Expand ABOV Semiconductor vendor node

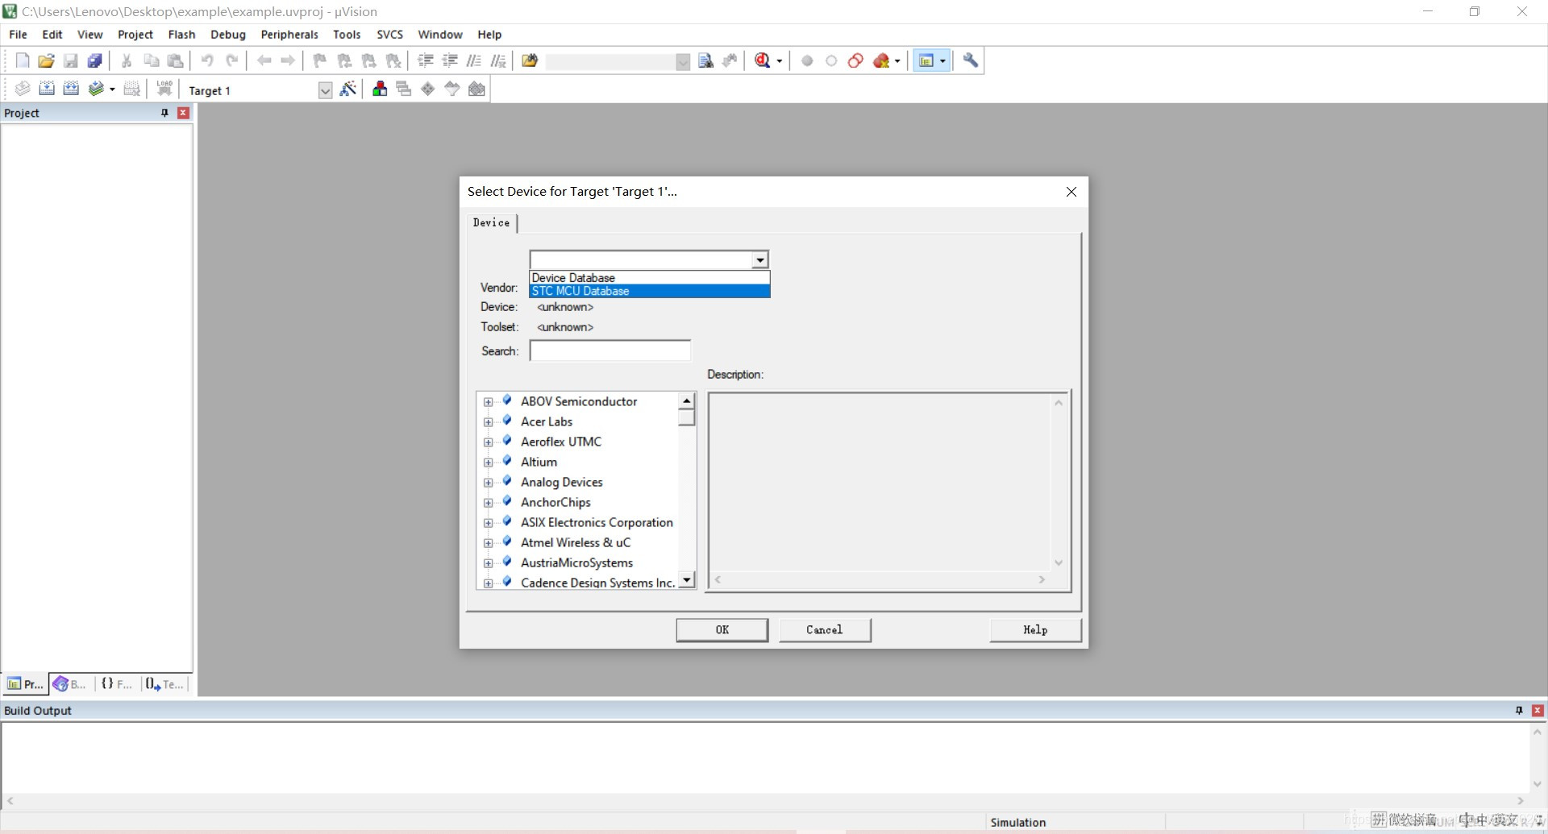pos(488,402)
